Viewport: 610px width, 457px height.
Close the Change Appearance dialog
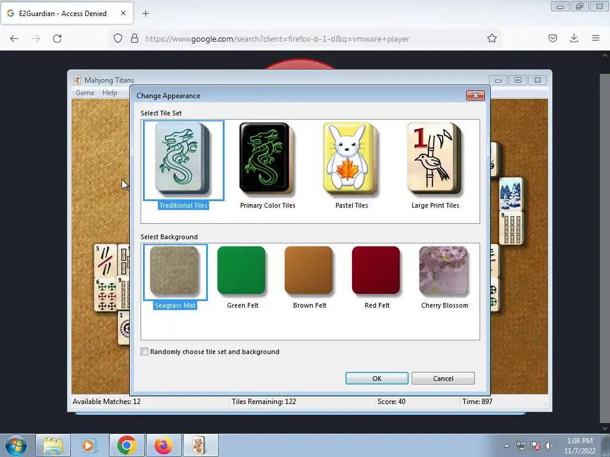point(475,96)
